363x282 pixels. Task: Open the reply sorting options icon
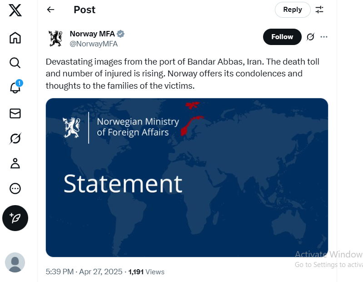319,10
